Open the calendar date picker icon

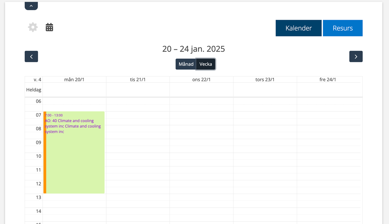[x=49, y=27]
